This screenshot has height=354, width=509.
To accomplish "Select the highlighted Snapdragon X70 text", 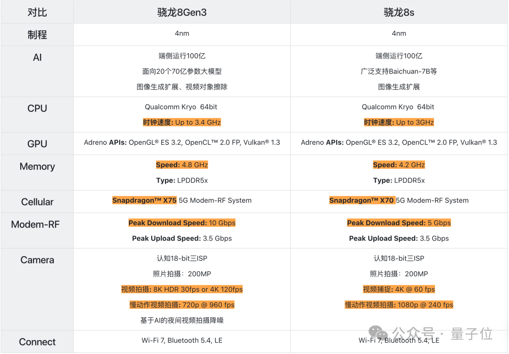I will pos(361,200).
